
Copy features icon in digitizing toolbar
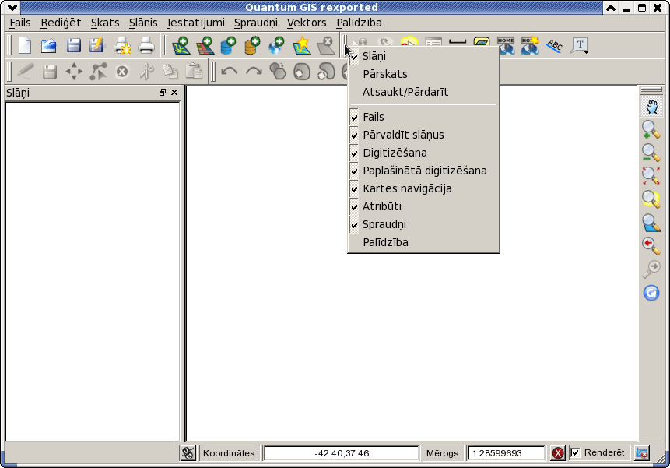tap(170, 72)
